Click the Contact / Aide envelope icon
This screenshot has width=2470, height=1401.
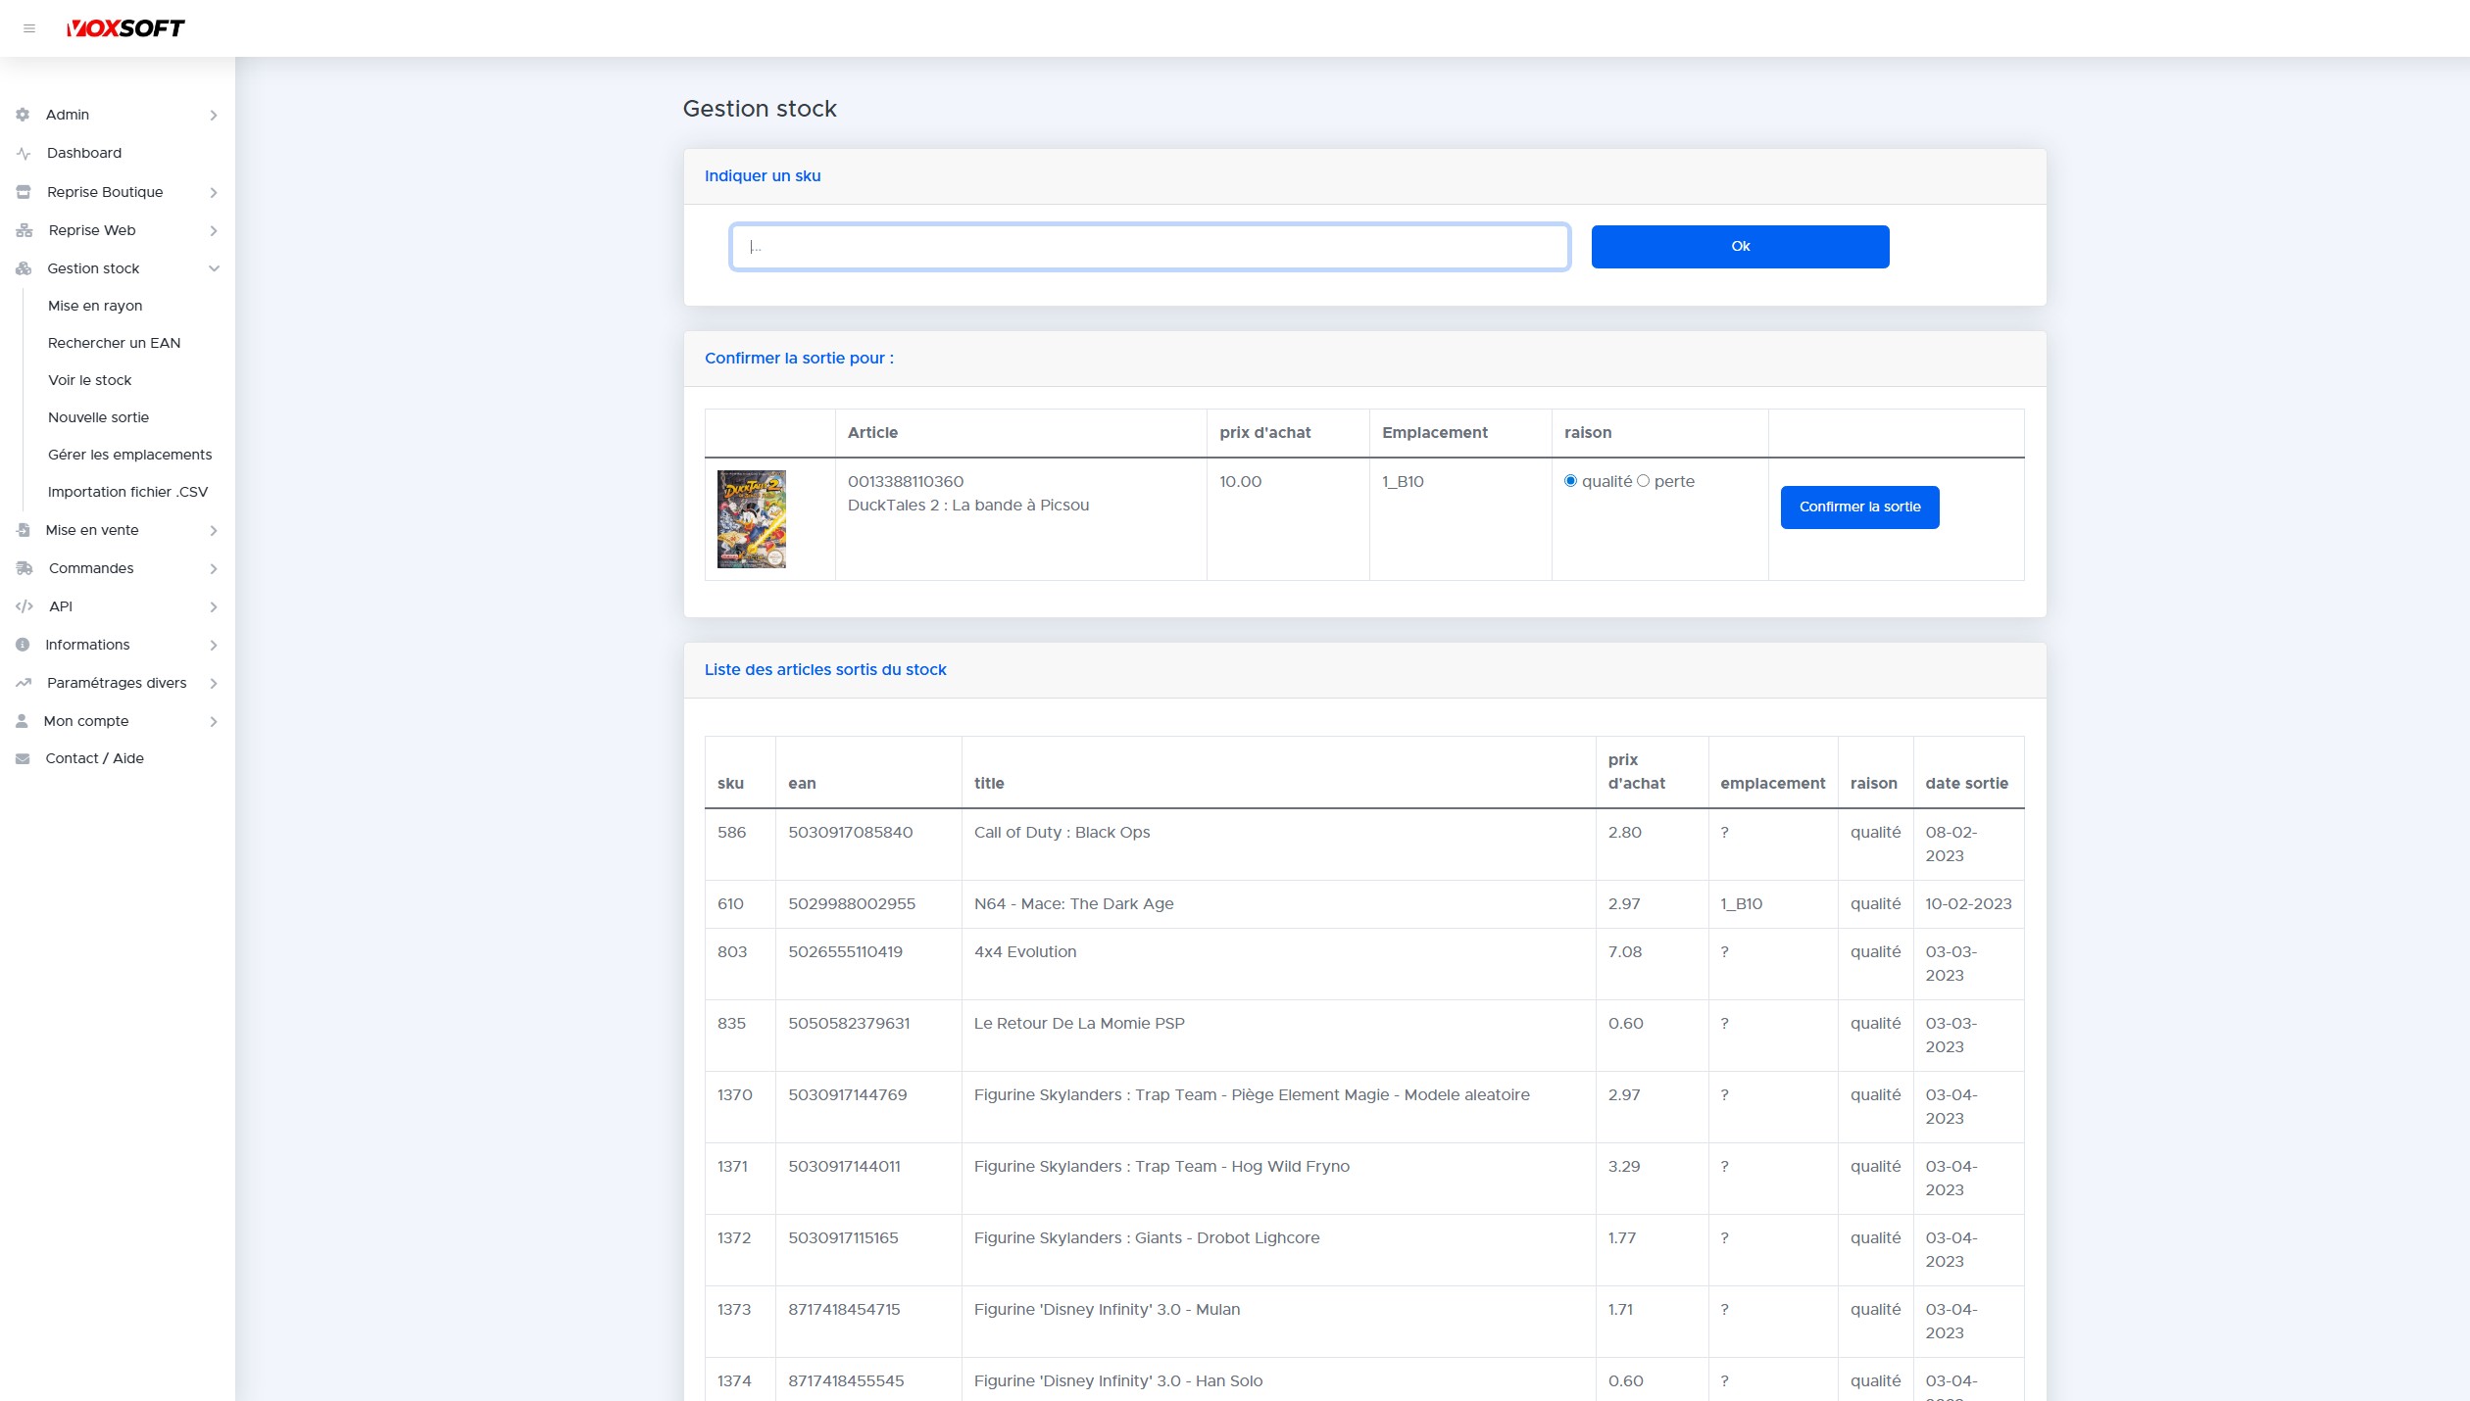[23, 758]
